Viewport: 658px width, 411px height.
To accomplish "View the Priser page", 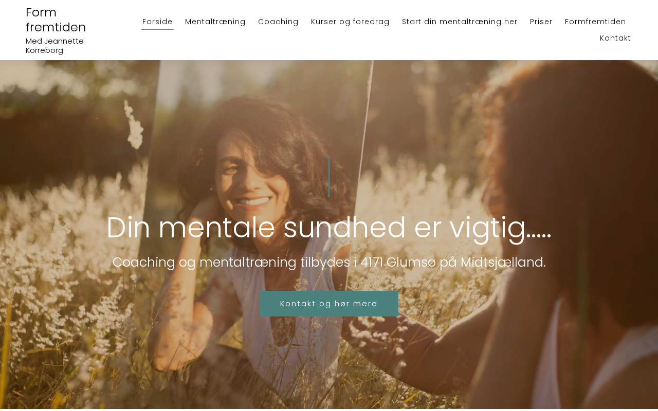I will (x=541, y=22).
